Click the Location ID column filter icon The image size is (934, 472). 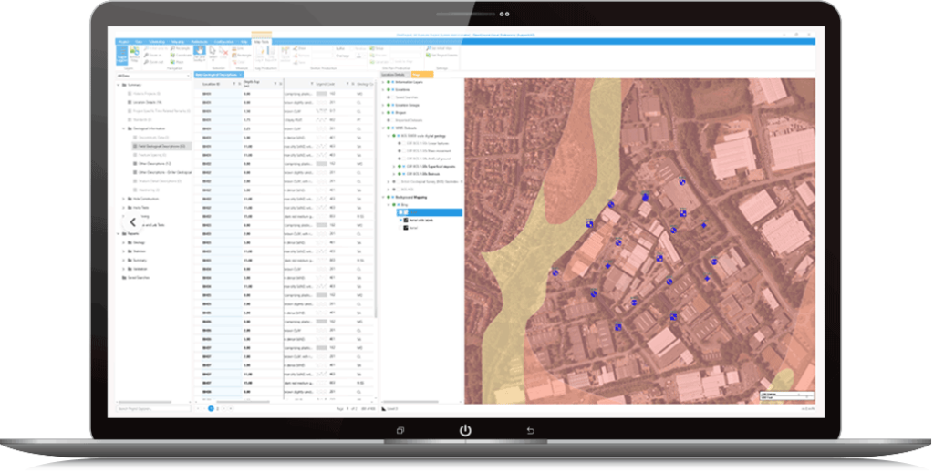pos(235,85)
